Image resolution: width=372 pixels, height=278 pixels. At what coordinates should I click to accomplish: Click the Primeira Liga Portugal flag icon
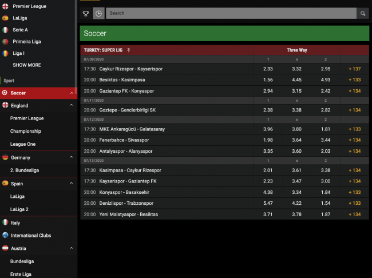tap(5, 42)
